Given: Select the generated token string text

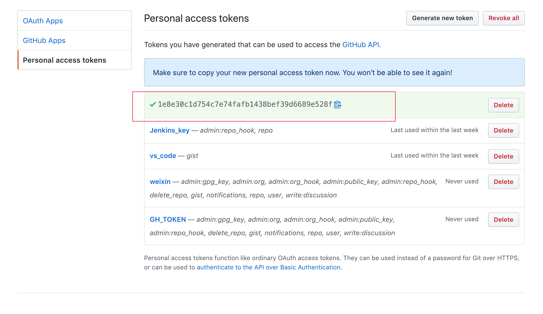Looking at the screenshot, I should (245, 104).
